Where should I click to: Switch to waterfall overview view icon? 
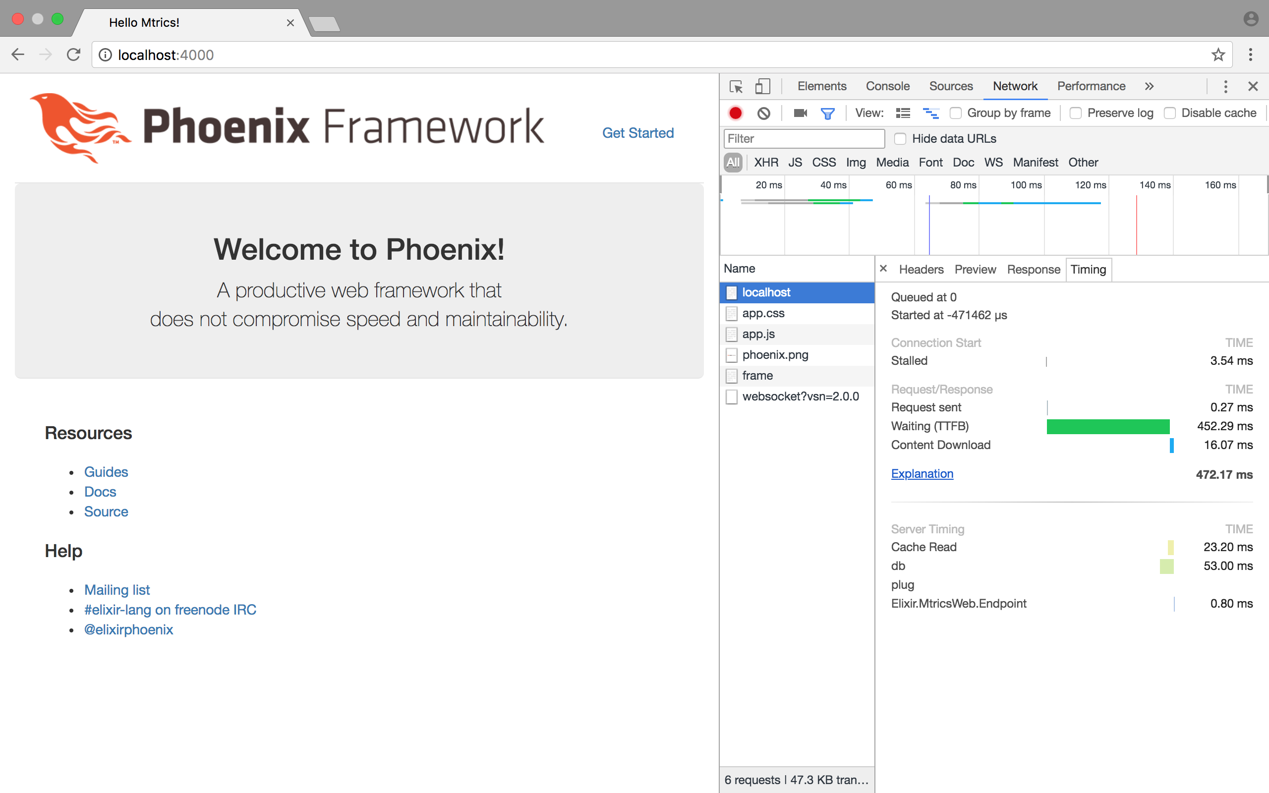pyautogui.click(x=930, y=113)
